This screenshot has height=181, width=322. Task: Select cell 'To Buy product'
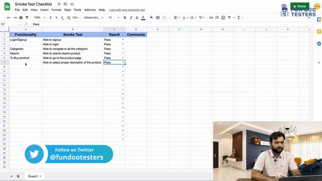point(26,58)
